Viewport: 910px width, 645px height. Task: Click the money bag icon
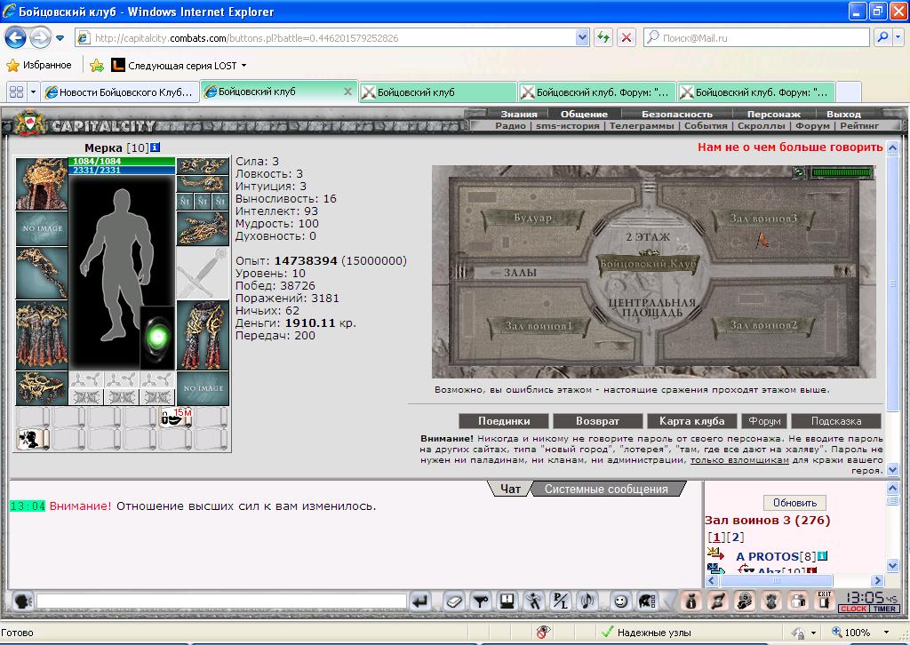coord(690,601)
